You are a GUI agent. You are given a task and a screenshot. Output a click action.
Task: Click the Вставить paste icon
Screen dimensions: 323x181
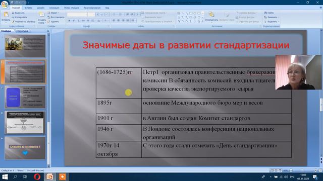(6, 15)
